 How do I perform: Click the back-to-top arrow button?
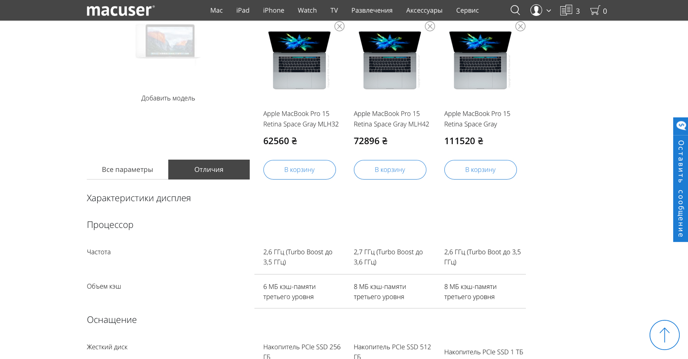[665, 335]
